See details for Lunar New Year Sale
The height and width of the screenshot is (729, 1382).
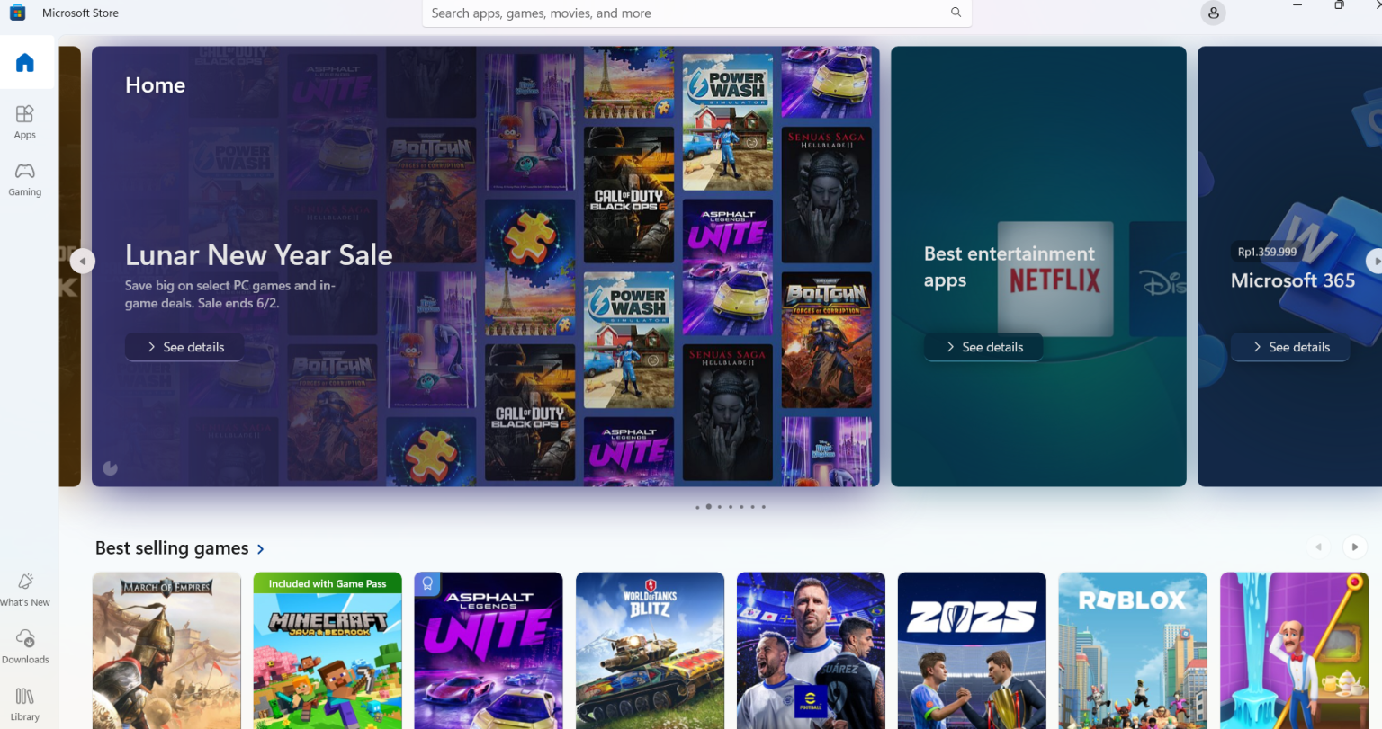[184, 347]
